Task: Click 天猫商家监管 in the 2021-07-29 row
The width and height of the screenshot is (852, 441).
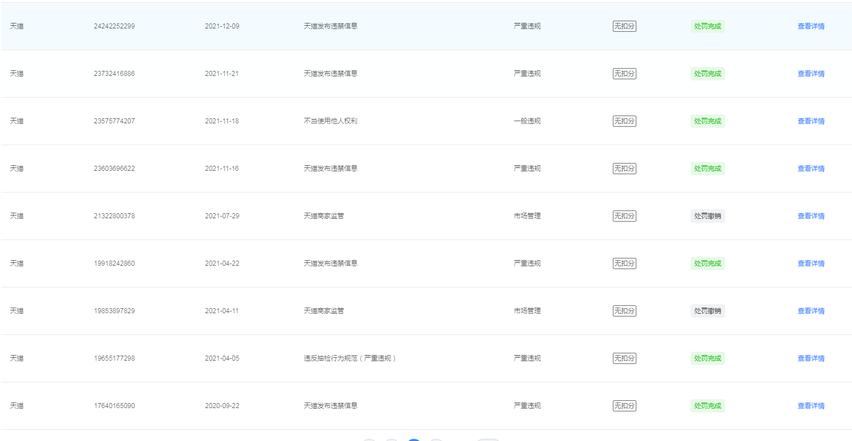Action: coord(323,216)
